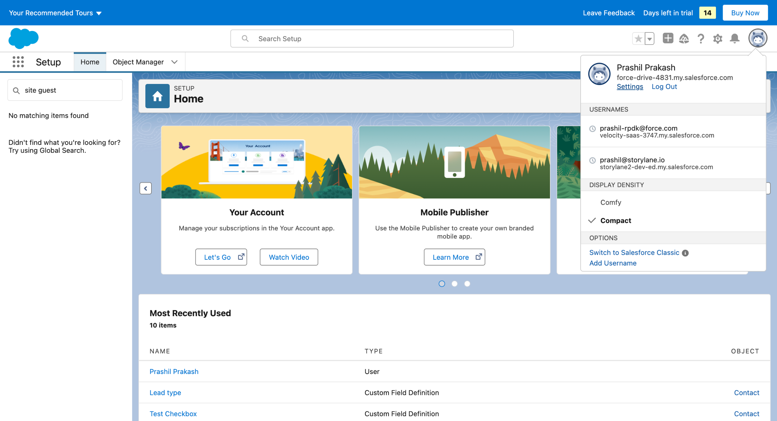Select the third carousel indicator dot
The height and width of the screenshot is (421, 777).
point(467,284)
